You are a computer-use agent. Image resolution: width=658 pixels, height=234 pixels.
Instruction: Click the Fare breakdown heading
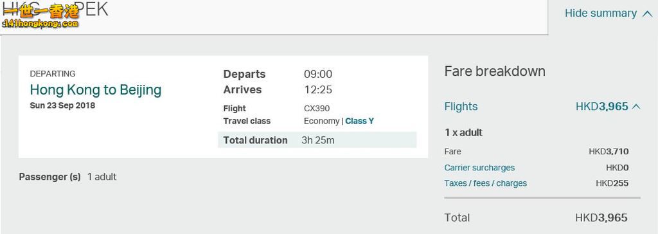[x=495, y=71]
